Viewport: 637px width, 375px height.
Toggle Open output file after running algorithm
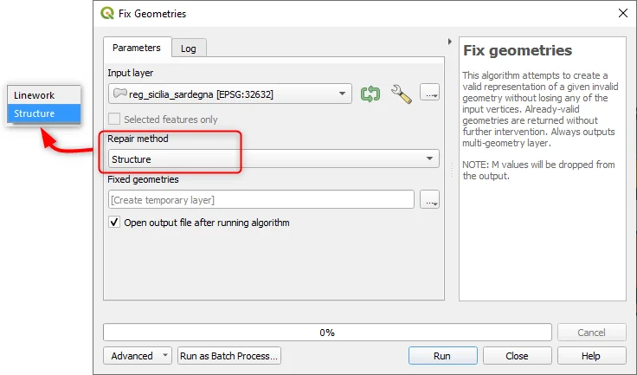click(113, 223)
